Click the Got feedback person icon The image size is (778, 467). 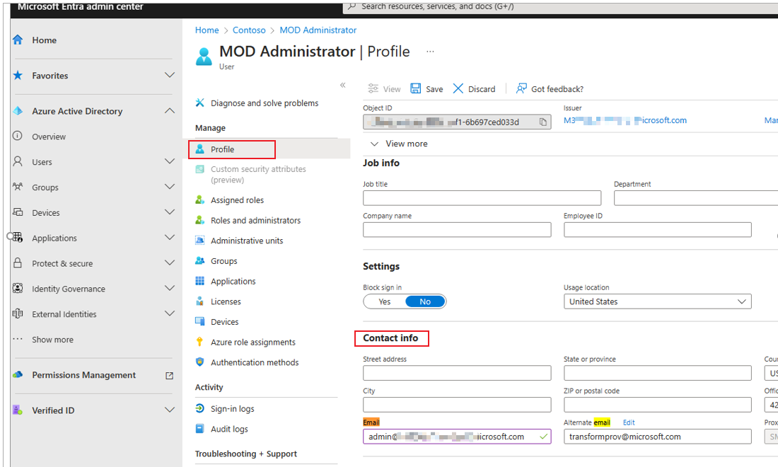(521, 88)
